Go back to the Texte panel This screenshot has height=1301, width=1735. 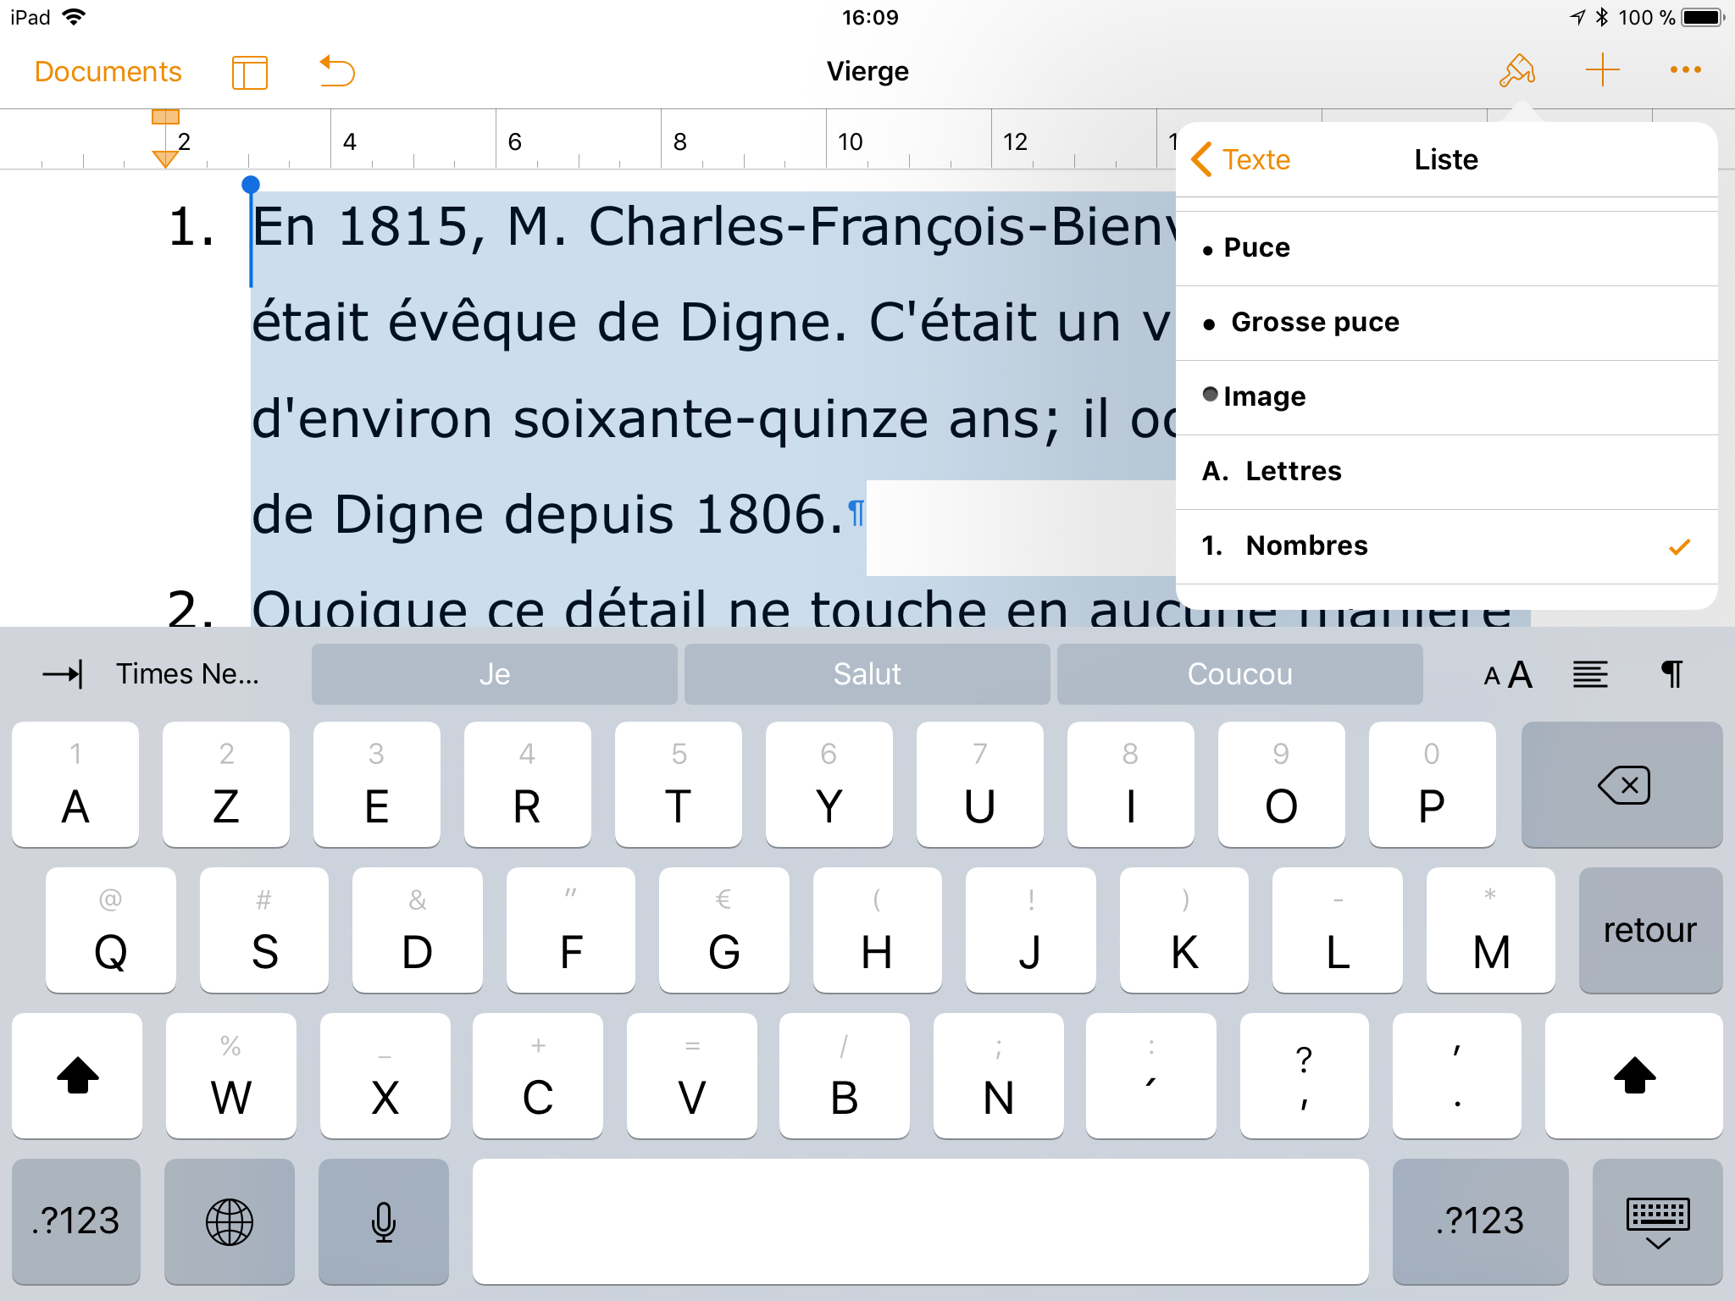(x=1241, y=159)
